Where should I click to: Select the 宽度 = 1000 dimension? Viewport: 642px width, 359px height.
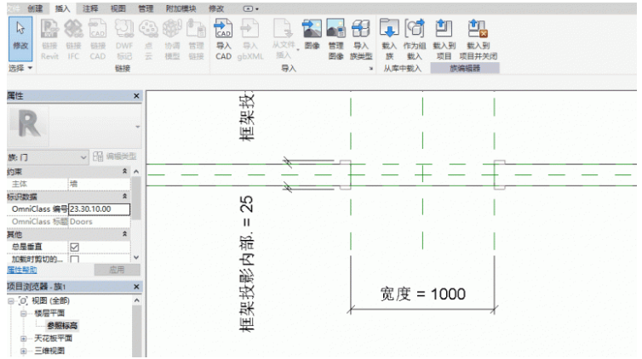point(422,294)
